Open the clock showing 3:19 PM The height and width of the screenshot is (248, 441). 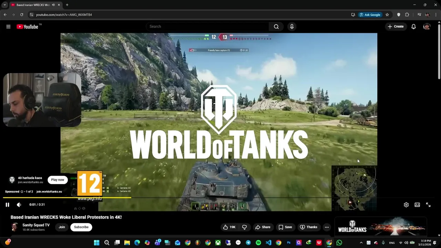[x=424, y=243]
